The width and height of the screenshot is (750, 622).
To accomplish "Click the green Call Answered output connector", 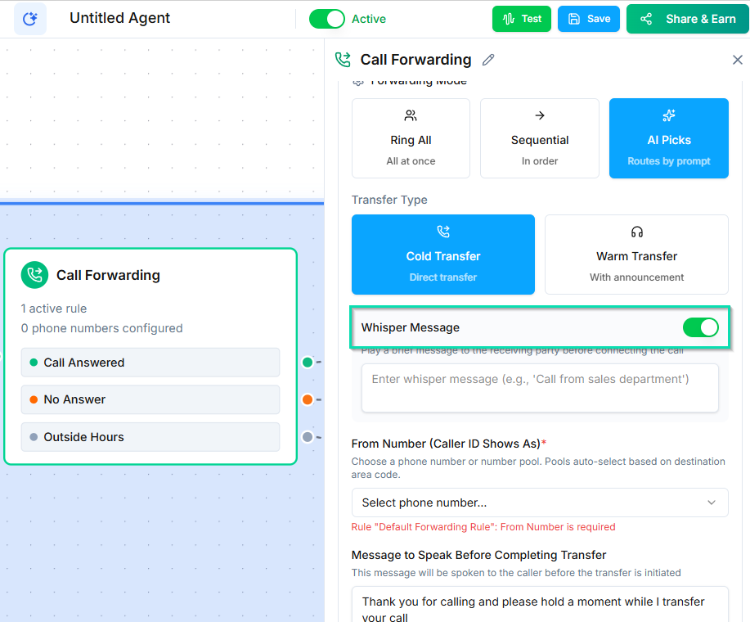I will (x=308, y=362).
